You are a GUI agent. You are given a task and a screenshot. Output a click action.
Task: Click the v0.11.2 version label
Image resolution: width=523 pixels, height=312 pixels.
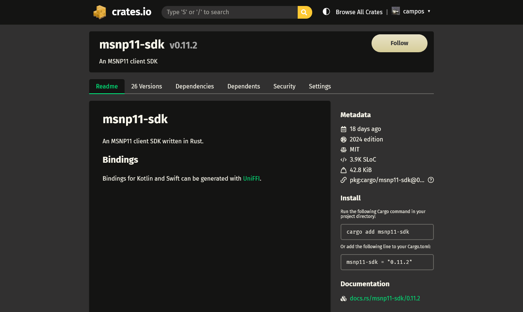(183, 45)
